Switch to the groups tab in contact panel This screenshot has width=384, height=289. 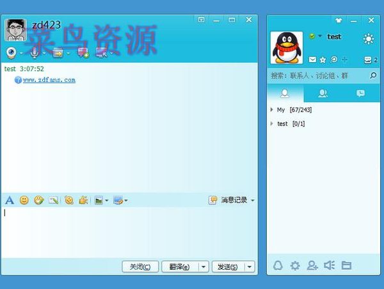click(x=323, y=94)
